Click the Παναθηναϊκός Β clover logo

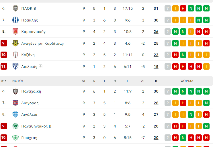(x=15, y=126)
